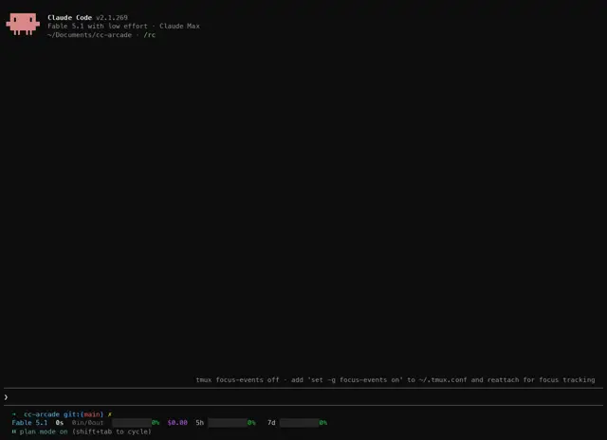The height and width of the screenshot is (440, 607).
Task: Click the pink Claude Code mascot icon
Action: tap(23, 24)
